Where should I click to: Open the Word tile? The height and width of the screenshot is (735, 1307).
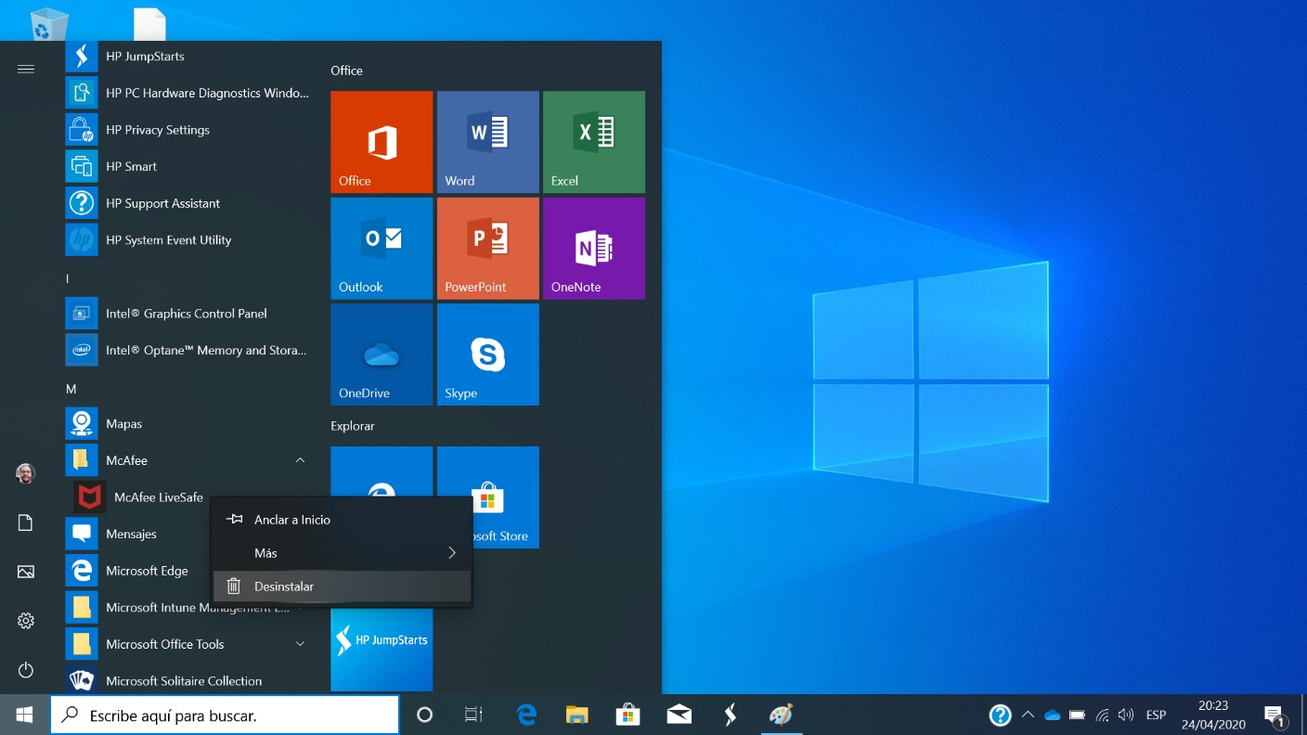click(487, 142)
